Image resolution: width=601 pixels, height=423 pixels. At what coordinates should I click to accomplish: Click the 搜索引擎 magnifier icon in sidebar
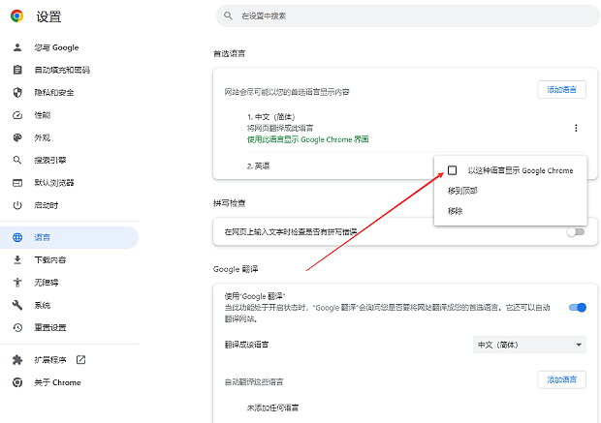(17, 160)
